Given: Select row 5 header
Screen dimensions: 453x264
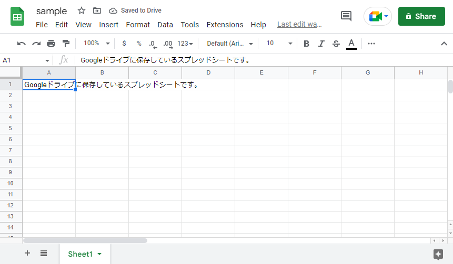Looking at the screenshot, I should tap(11, 128).
